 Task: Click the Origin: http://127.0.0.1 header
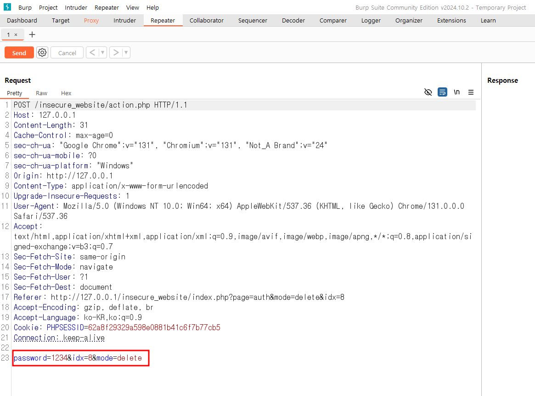[63, 176]
